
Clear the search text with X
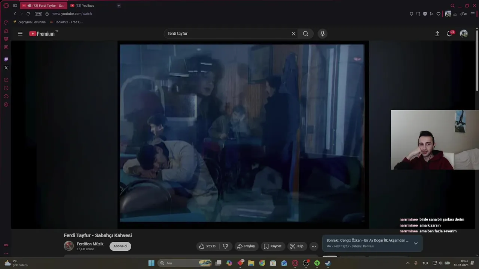293,34
